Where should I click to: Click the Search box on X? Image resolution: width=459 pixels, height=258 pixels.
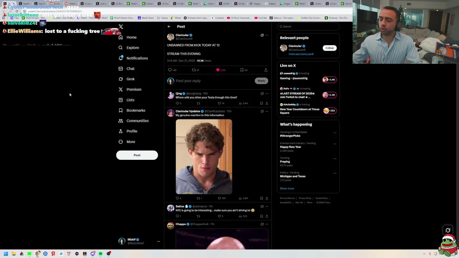click(308, 27)
